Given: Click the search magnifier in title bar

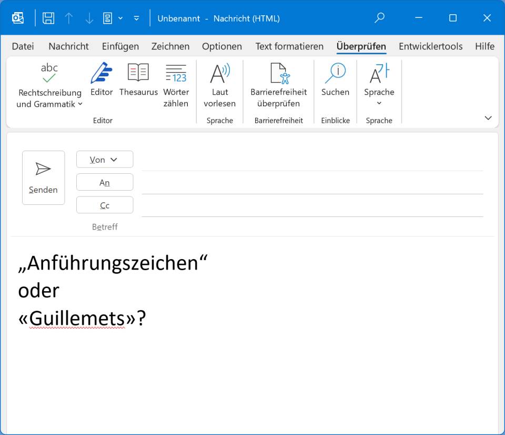Looking at the screenshot, I should (379, 18).
